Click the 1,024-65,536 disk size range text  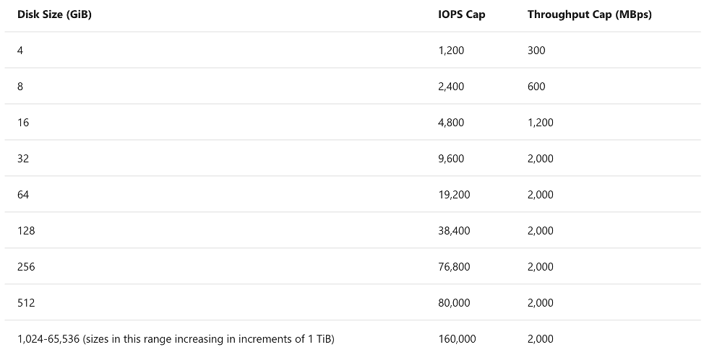click(176, 339)
